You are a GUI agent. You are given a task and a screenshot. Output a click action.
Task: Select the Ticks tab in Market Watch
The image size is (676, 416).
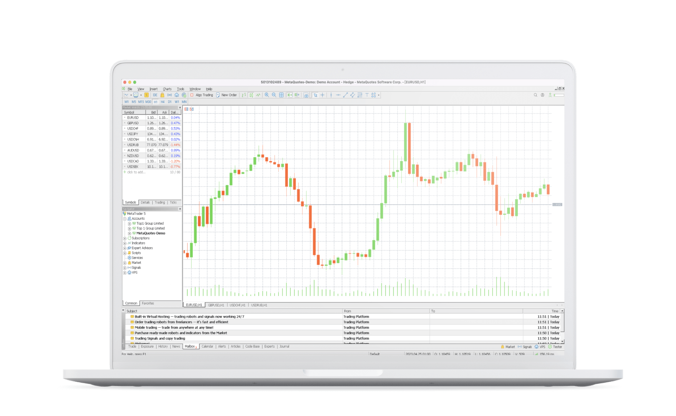pos(174,203)
